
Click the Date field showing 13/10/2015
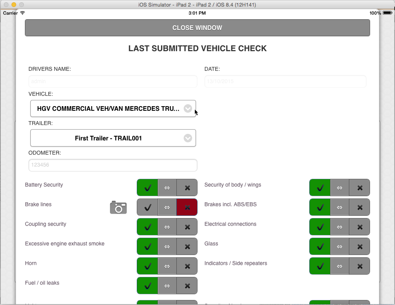click(x=285, y=82)
